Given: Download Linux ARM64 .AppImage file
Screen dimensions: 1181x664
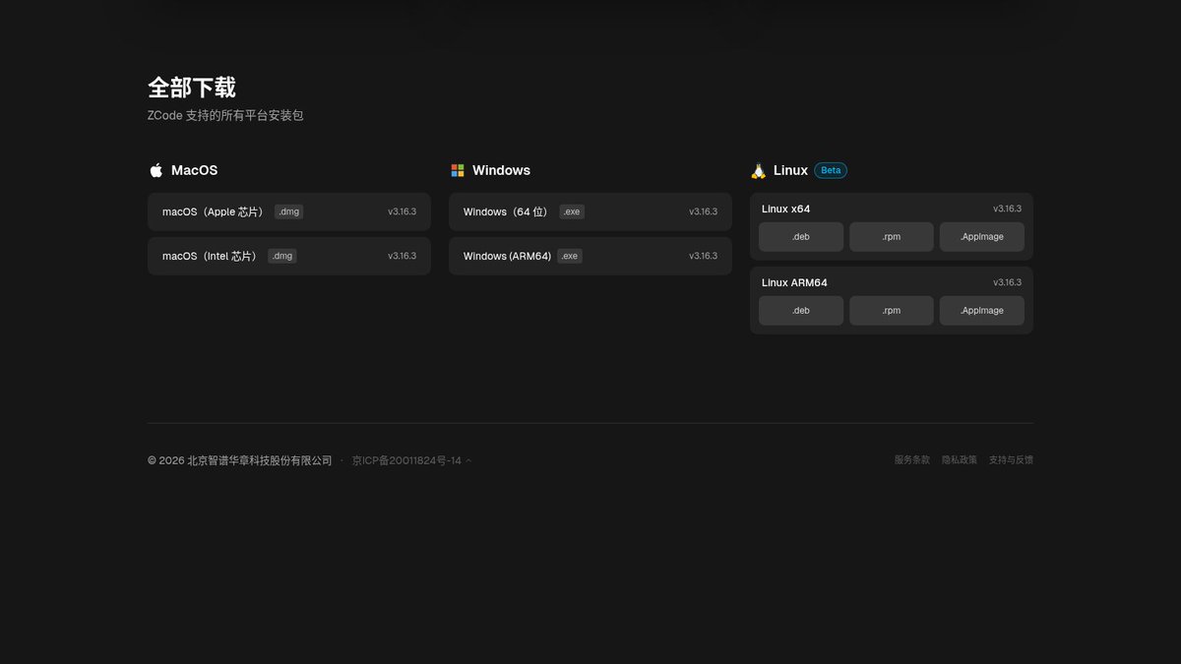Looking at the screenshot, I should [x=982, y=311].
